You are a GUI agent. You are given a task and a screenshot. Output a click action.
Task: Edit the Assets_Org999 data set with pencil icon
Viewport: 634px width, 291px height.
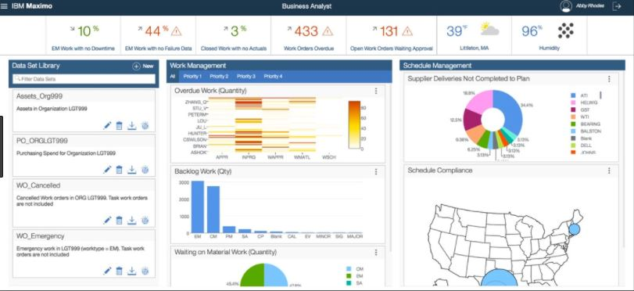coord(107,126)
